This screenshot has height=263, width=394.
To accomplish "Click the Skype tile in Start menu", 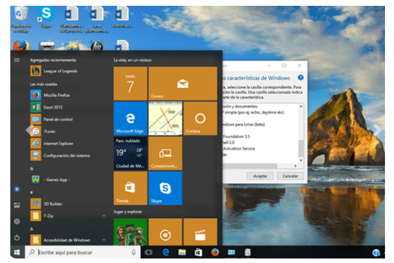I will [x=165, y=188].
